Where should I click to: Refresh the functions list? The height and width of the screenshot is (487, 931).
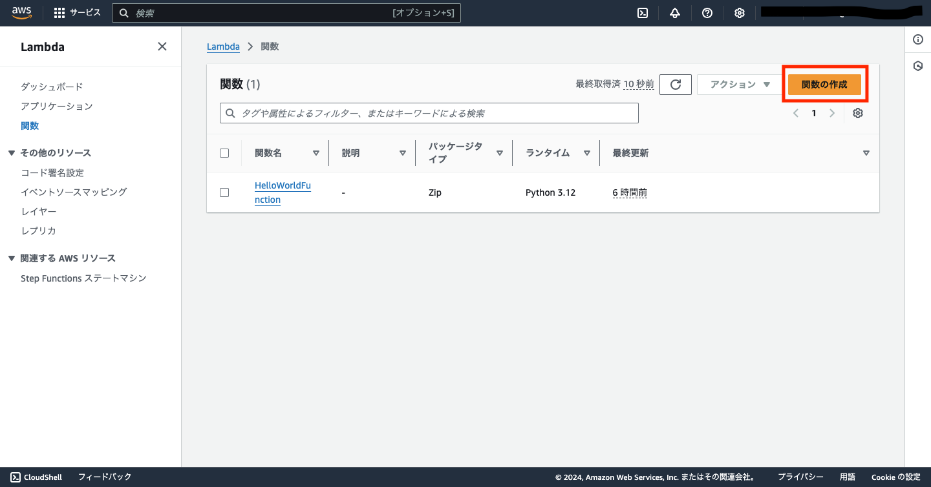click(x=676, y=85)
